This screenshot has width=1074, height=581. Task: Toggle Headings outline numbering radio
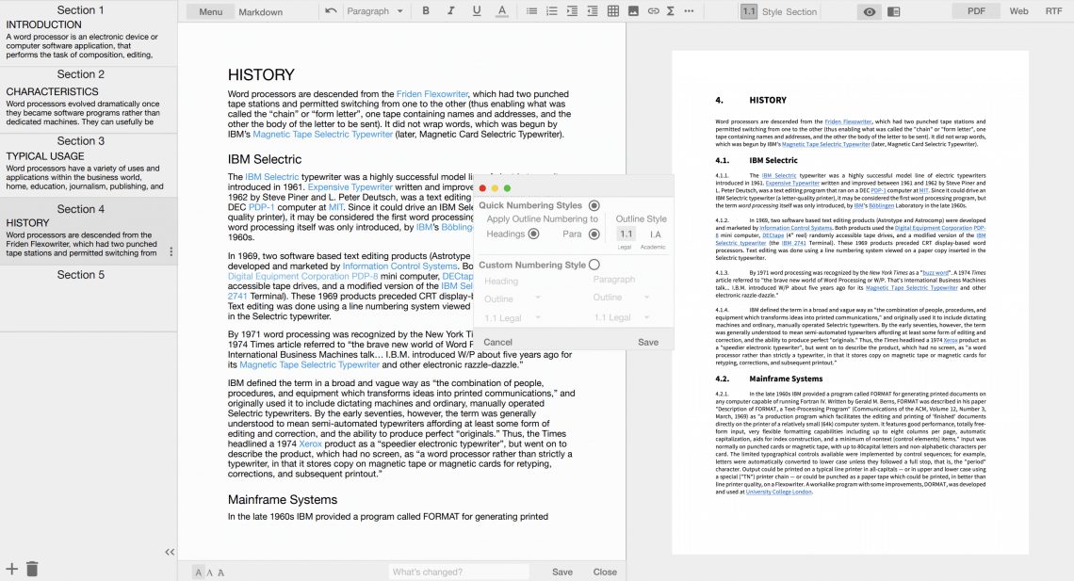tap(533, 234)
